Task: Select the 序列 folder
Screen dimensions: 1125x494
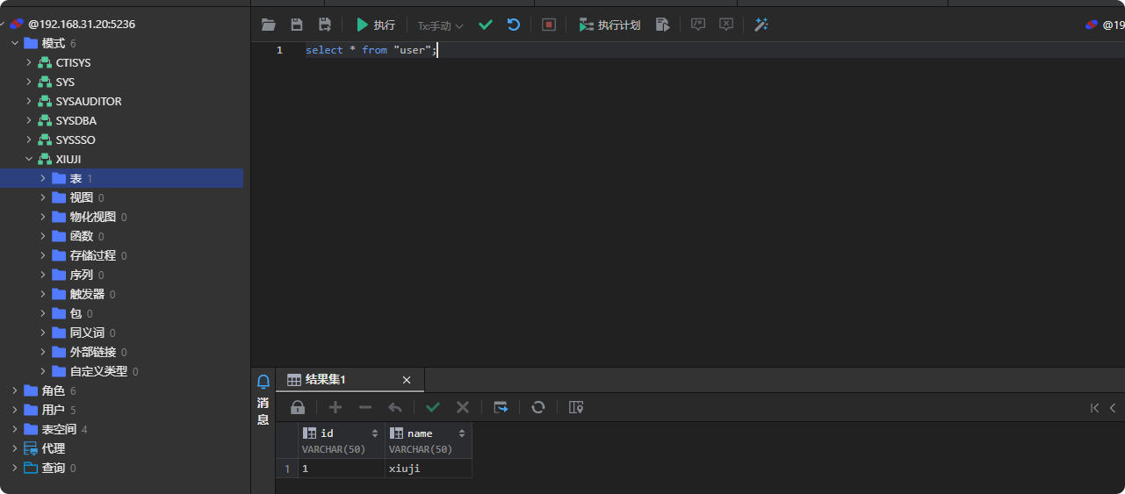Action: [x=81, y=275]
